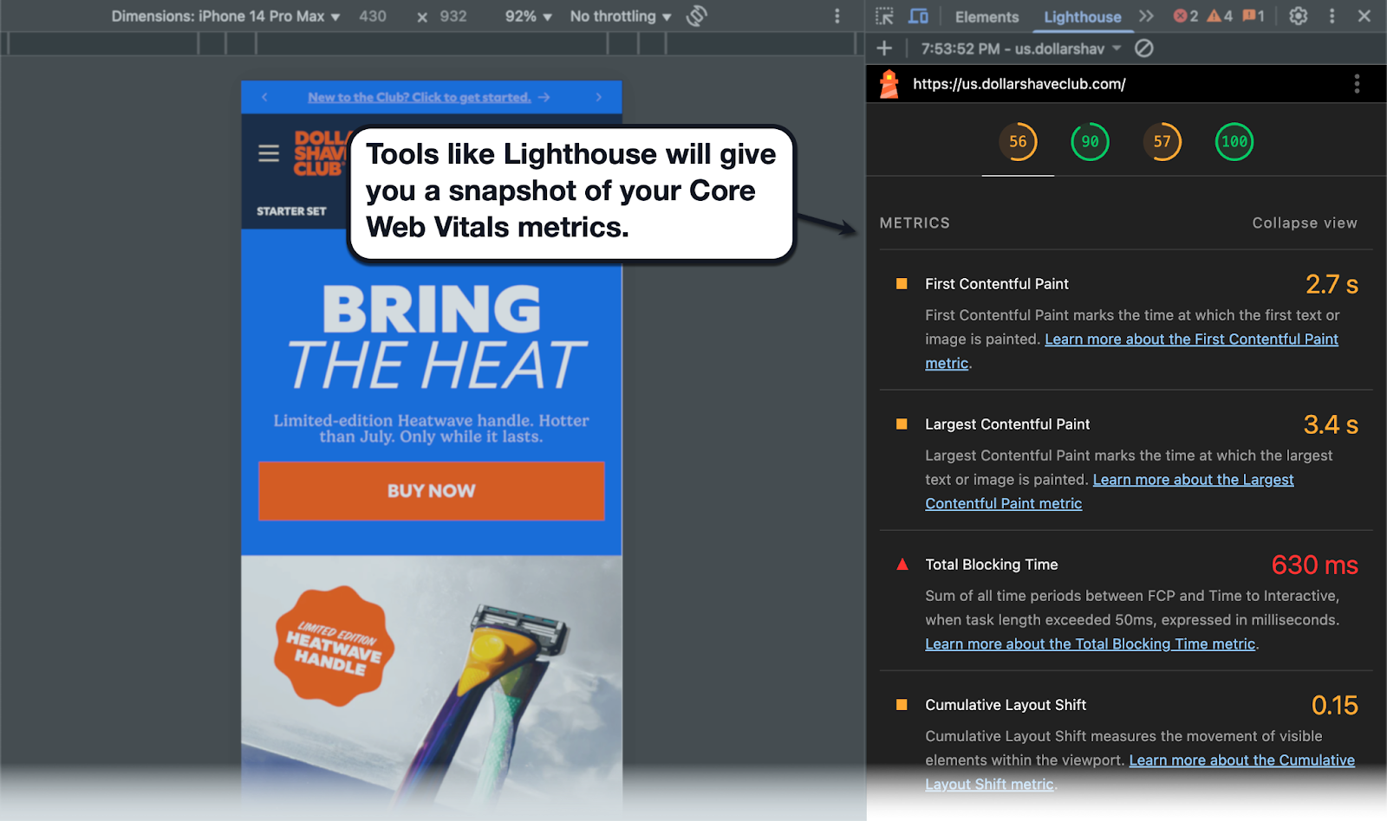Show more DevTools tabs chevron
The height and width of the screenshot is (821, 1387).
click(1146, 16)
